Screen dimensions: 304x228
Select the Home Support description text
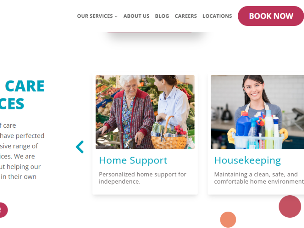pos(142,178)
